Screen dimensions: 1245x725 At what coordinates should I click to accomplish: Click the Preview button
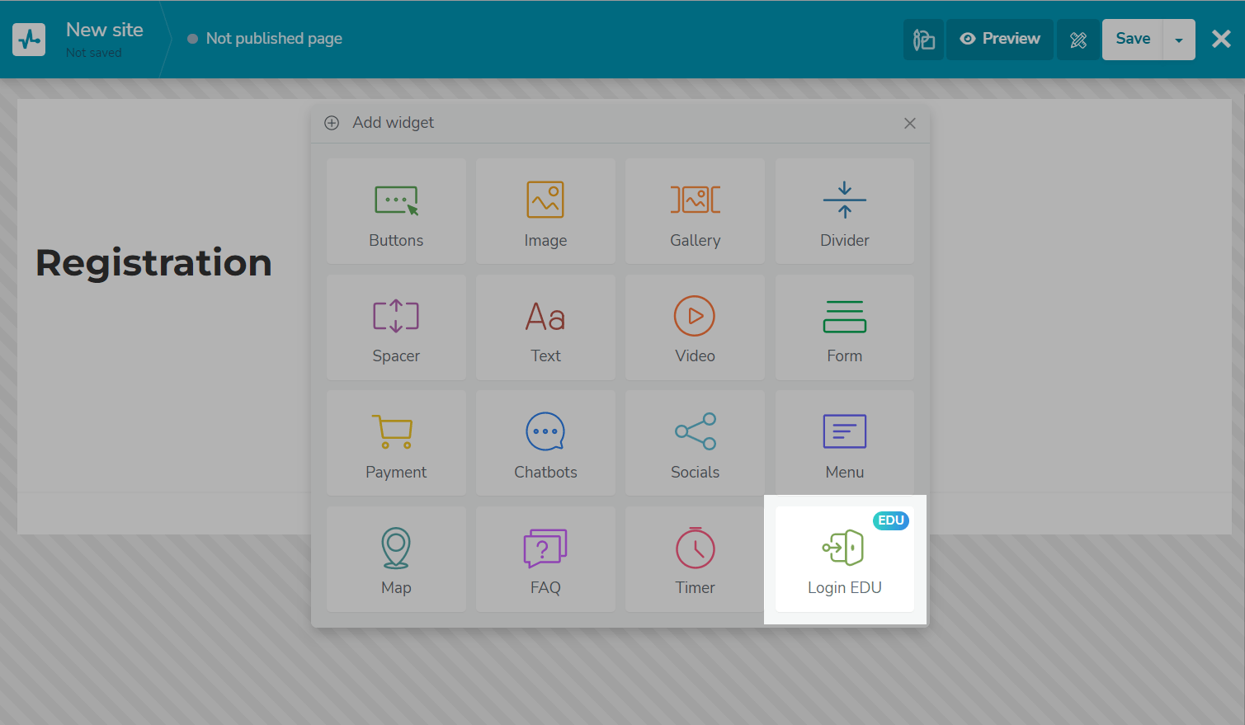(1000, 40)
